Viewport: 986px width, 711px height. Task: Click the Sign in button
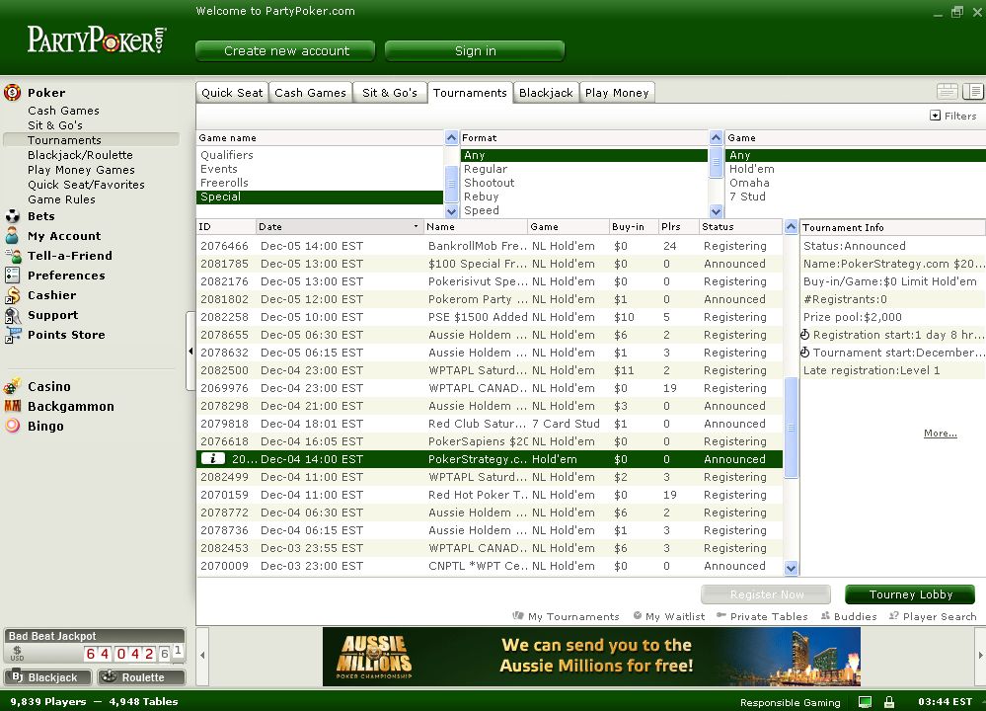coord(476,51)
